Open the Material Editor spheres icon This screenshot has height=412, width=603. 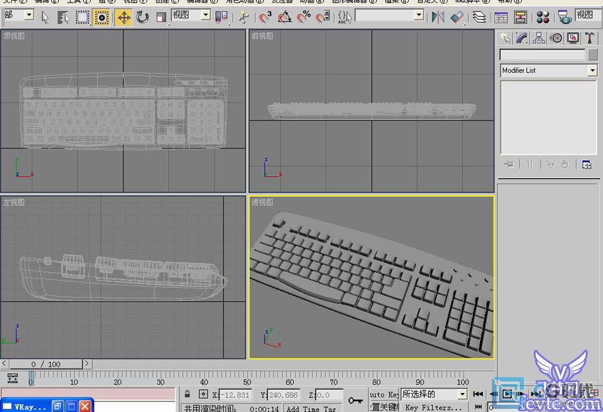click(x=543, y=17)
